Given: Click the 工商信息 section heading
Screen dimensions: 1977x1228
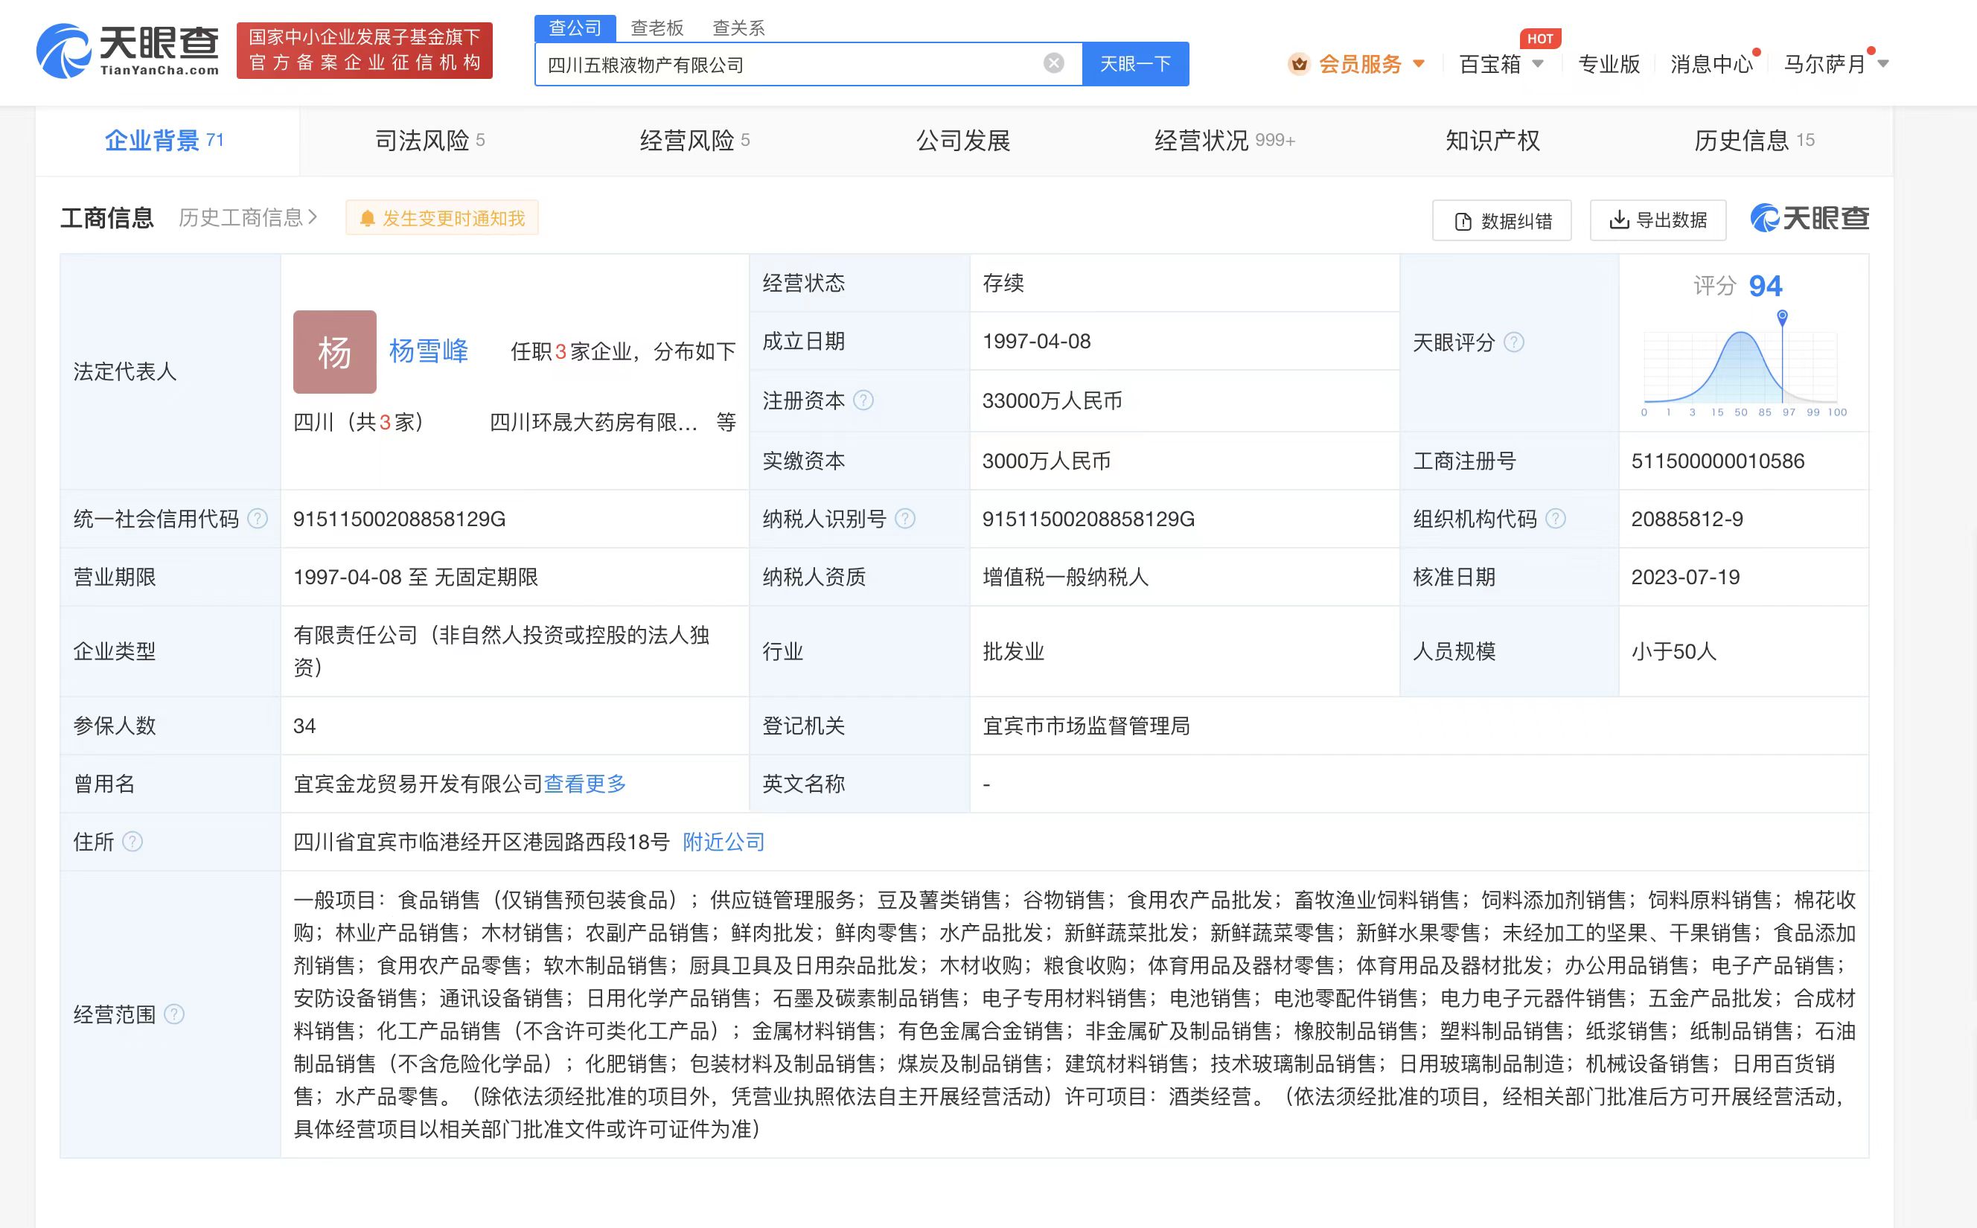Looking at the screenshot, I should 107,217.
